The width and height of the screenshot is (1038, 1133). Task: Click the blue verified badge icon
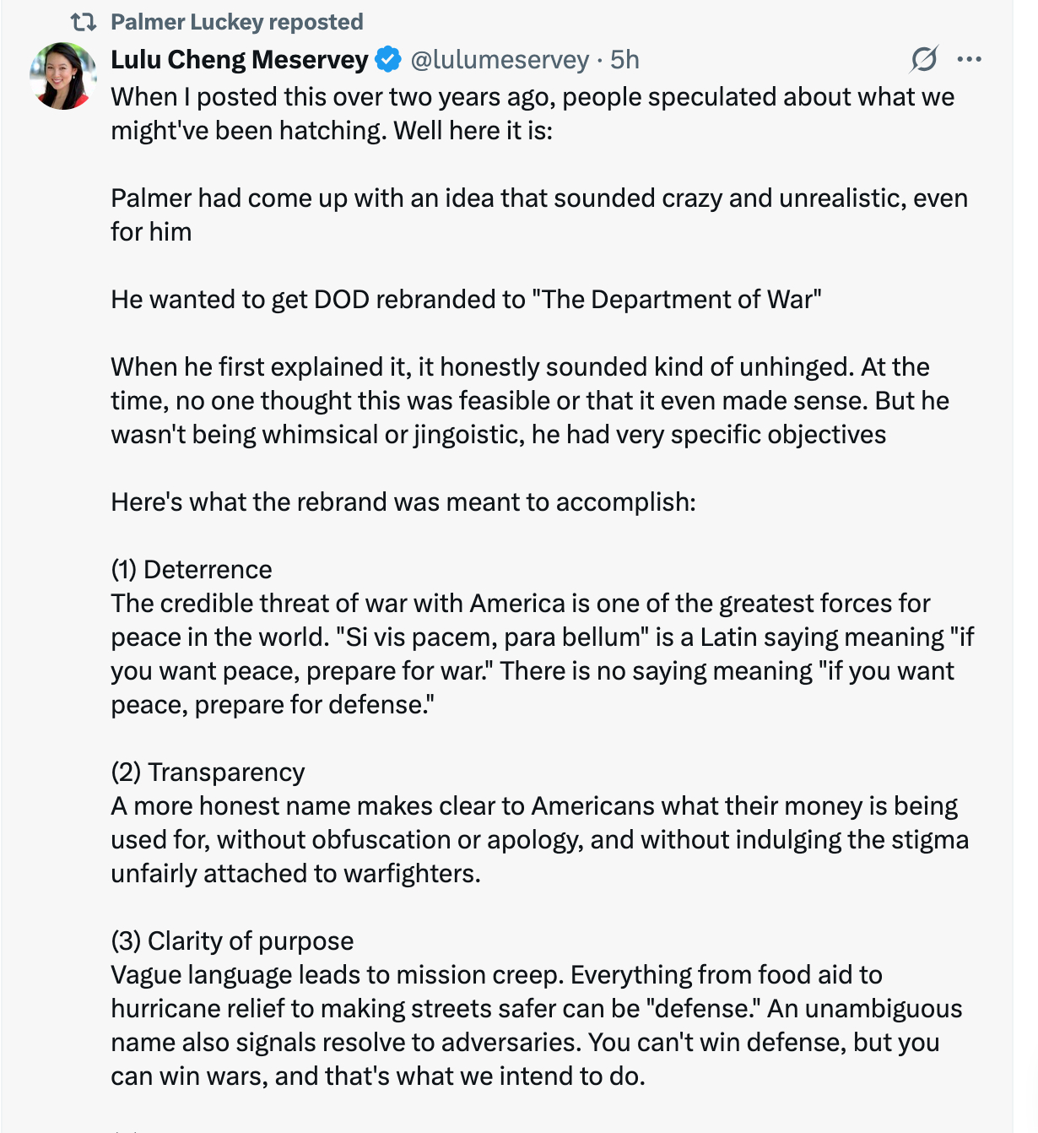pyautogui.click(x=387, y=60)
